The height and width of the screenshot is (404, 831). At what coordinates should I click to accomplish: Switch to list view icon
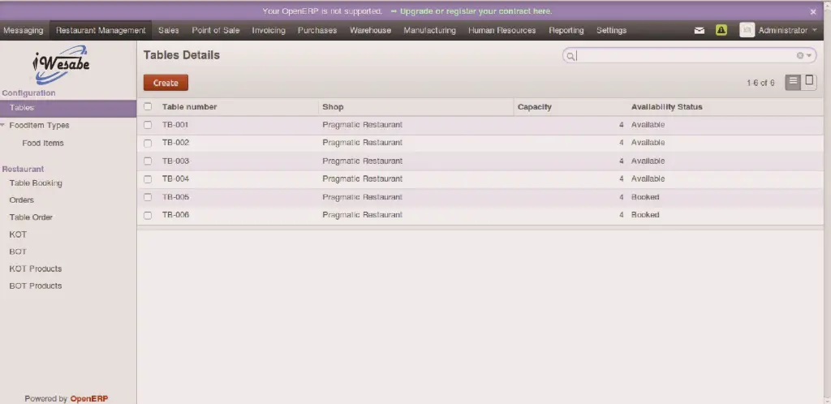click(793, 82)
